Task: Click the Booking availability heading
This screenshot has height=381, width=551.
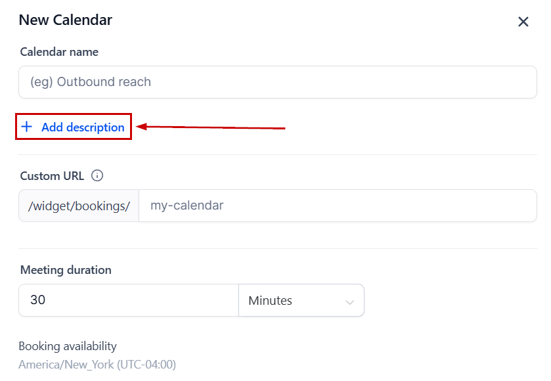Action: pyautogui.click(x=67, y=346)
